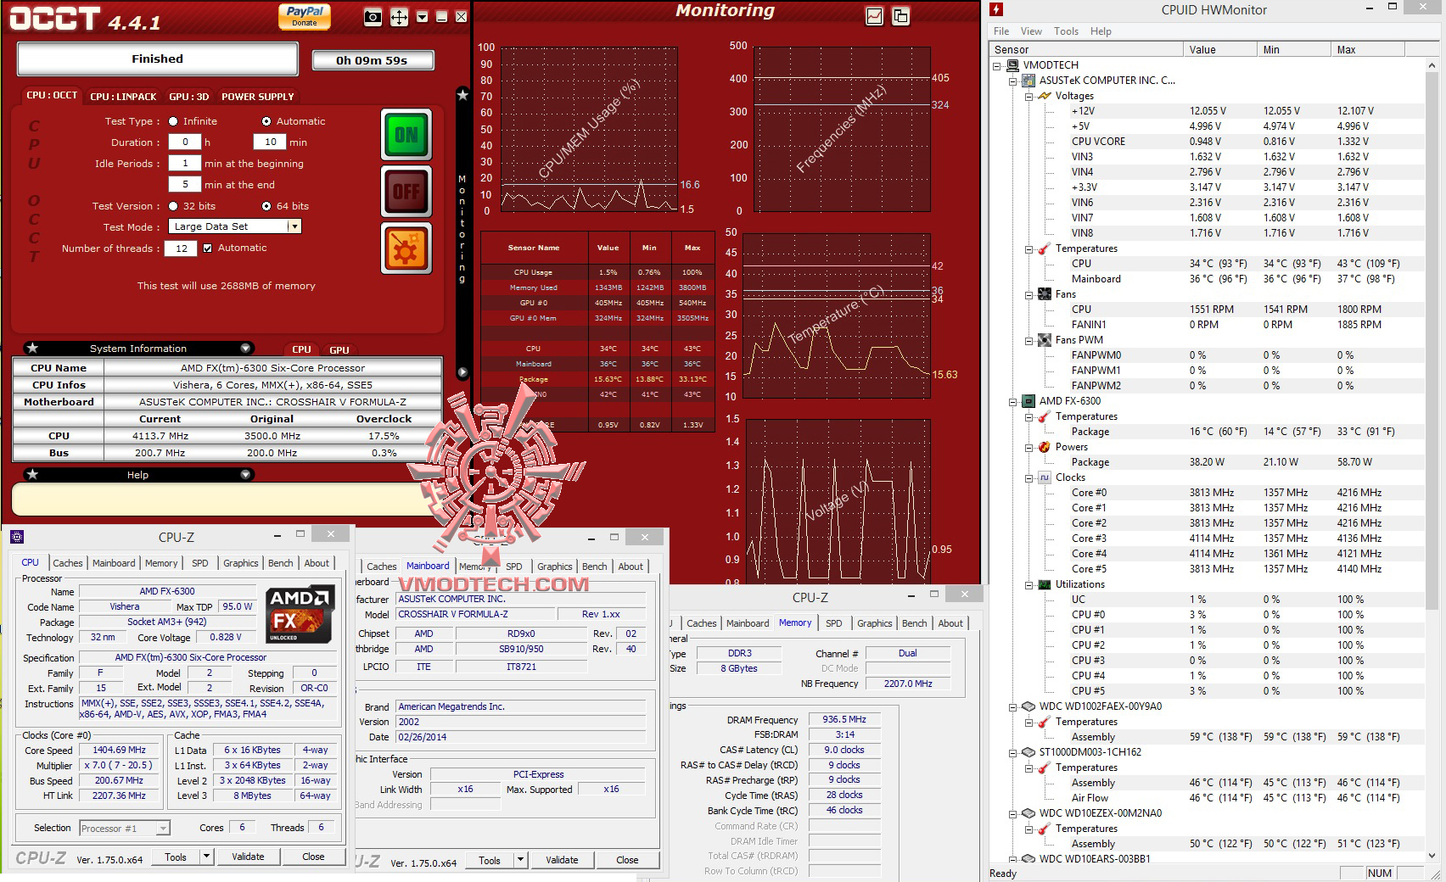Click the flame icon next to Powers

pos(1044,447)
